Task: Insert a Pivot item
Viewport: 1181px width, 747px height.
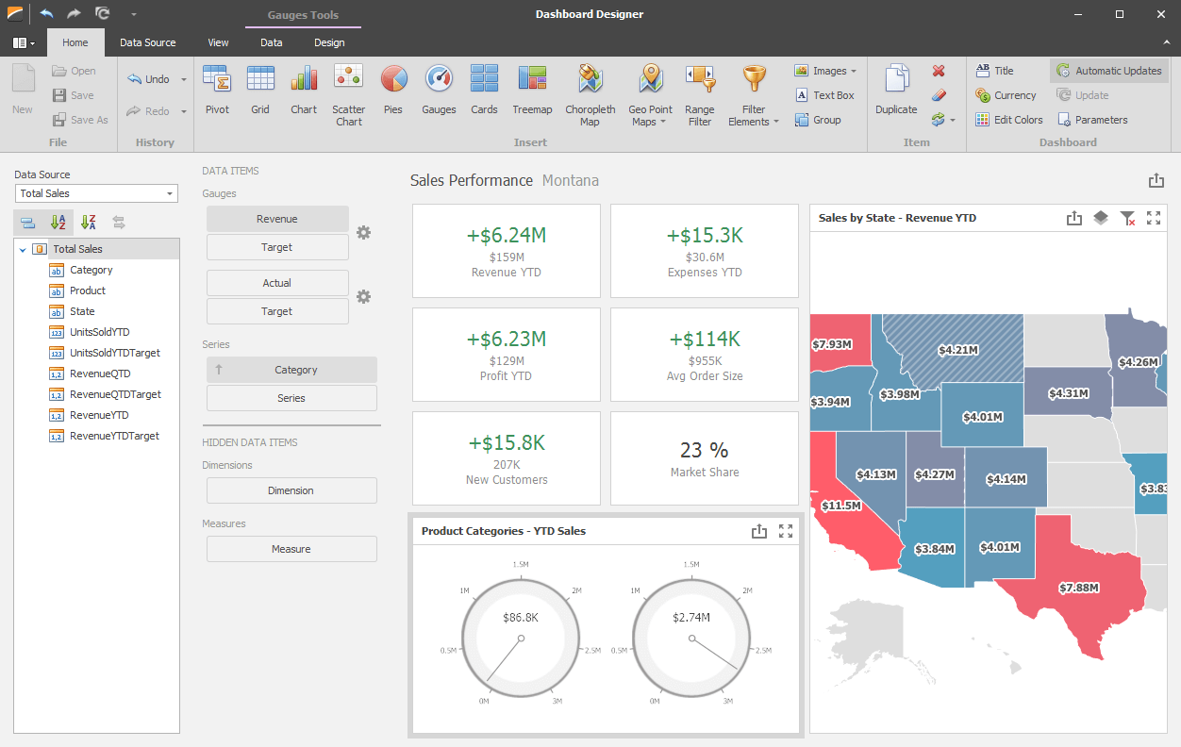Action: [217, 94]
